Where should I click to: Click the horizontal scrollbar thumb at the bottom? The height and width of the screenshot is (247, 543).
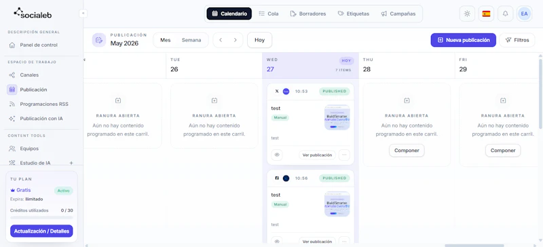pyautogui.click(x=474, y=245)
